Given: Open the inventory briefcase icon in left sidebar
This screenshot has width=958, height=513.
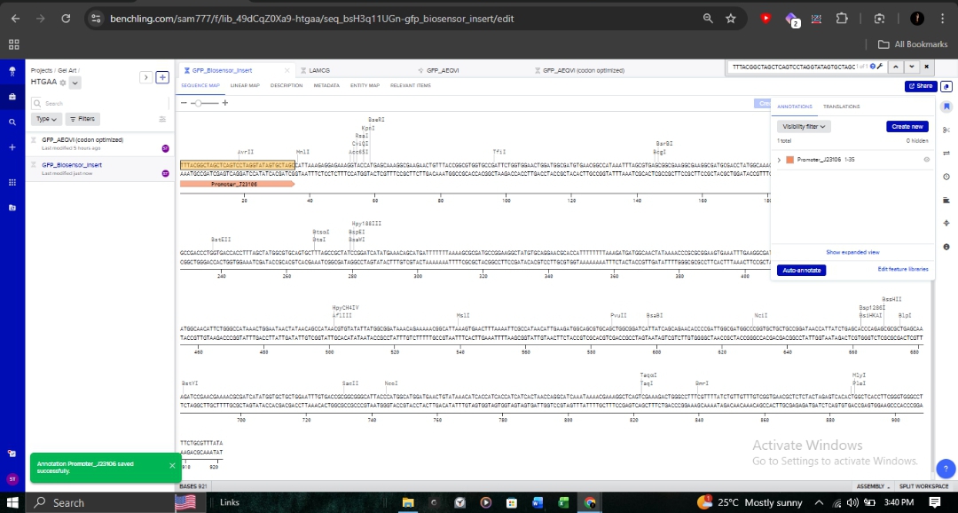Looking at the screenshot, I should pos(12,96).
